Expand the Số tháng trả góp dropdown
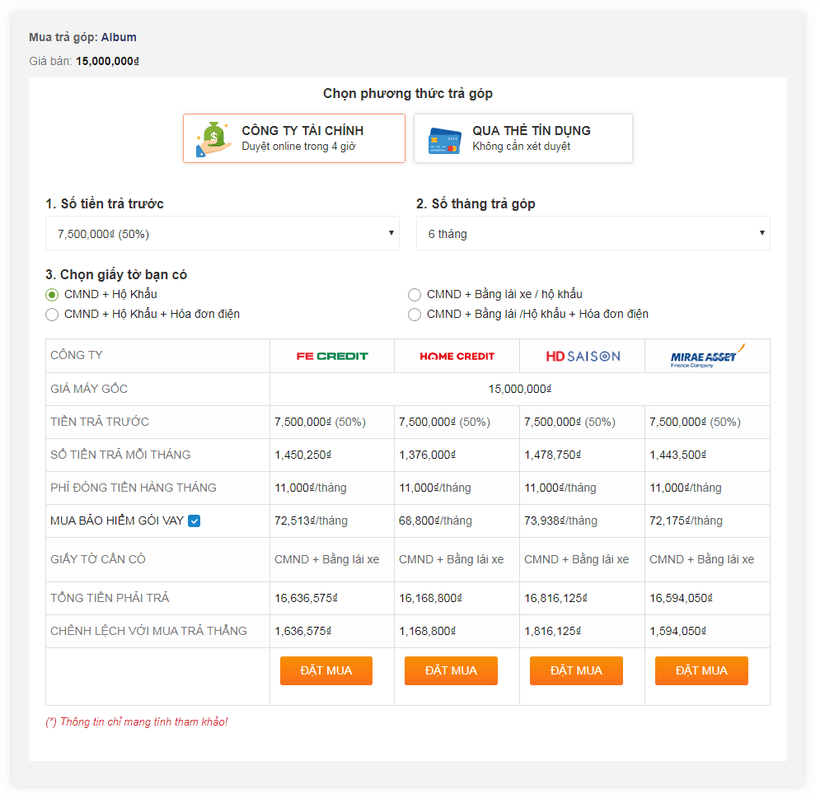The image size is (820, 803). point(593,234)
